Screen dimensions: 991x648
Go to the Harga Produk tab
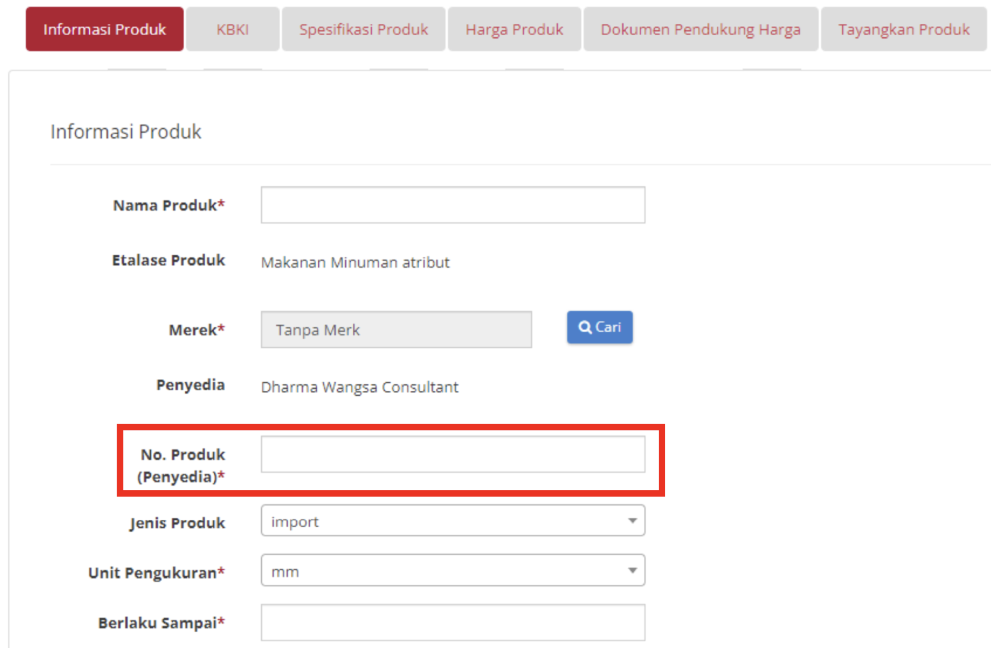pos(514,29)
